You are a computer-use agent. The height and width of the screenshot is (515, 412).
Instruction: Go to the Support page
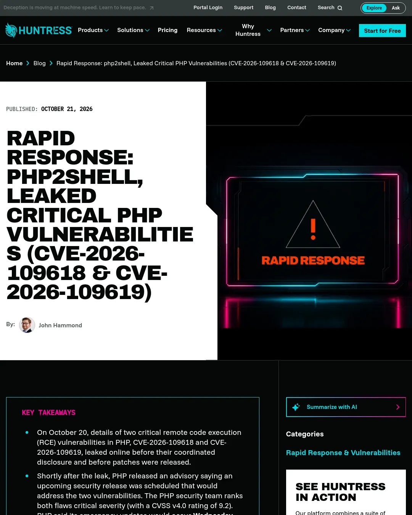(x=244, y=8)
